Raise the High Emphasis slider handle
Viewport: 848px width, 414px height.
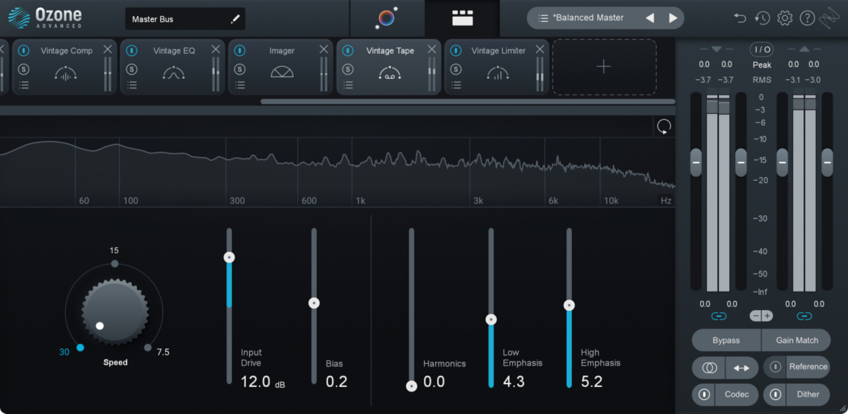coord(569,305)
